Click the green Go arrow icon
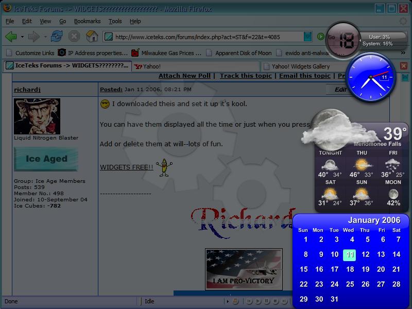This screenshot has width=412, height=309. pyautogui.click(x=320, y=37)
